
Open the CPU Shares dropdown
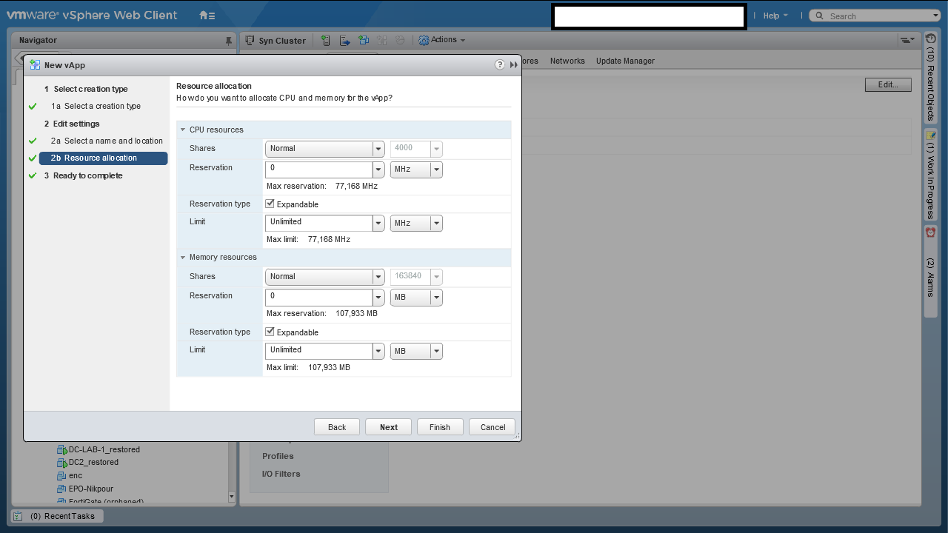pyautogui.click(x=378, y=149)
